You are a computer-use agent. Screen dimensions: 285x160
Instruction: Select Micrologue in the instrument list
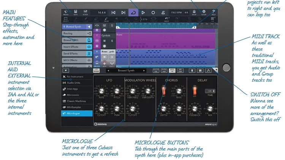pos(77,114)
